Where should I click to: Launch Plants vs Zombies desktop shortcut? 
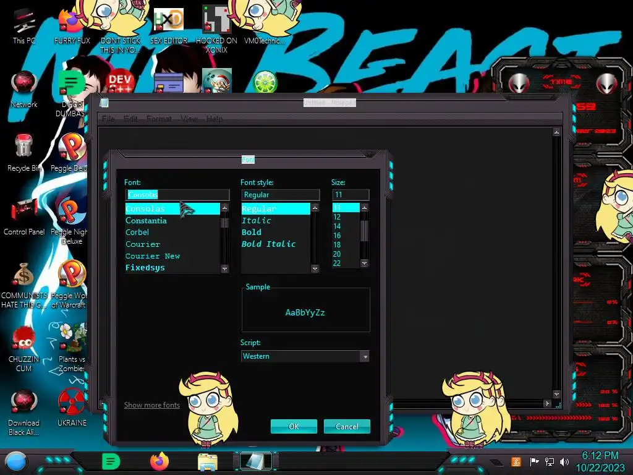point(72,348)
